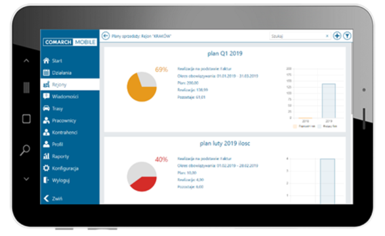Click Plan: 200,00 text
Viewport: 385px width, 236px height.
[x=188, y=83]
